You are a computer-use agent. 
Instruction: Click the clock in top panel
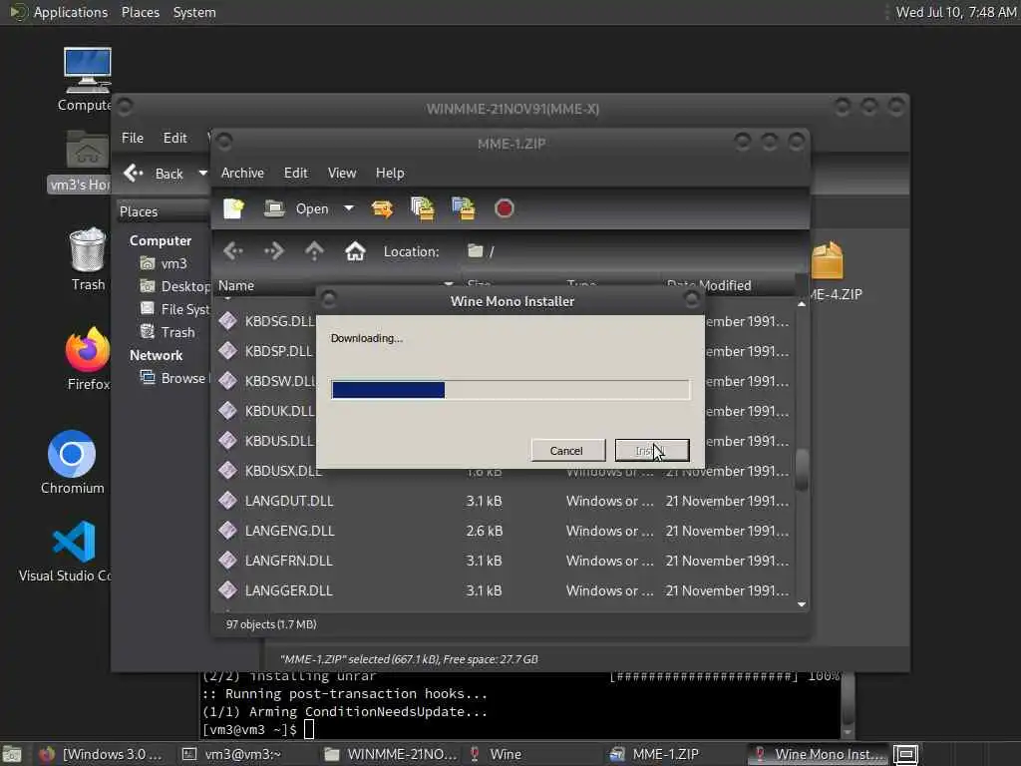click(955, 12)
